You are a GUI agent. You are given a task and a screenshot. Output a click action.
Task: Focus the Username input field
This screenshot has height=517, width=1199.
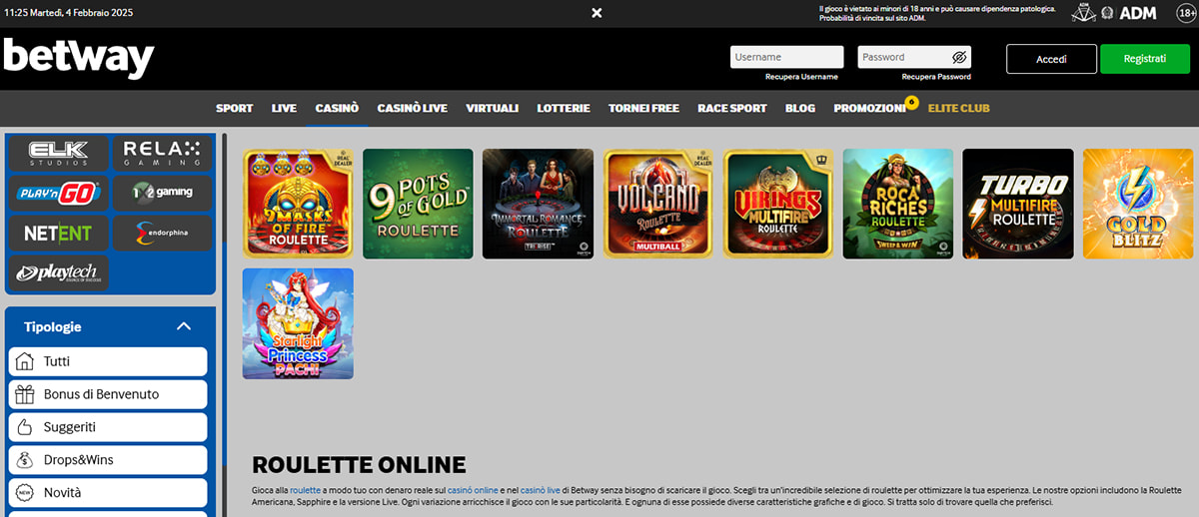787,57
